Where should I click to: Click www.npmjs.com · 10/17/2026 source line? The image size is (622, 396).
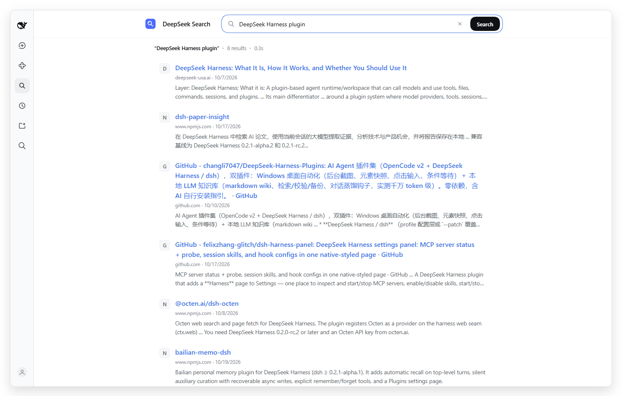208,127
